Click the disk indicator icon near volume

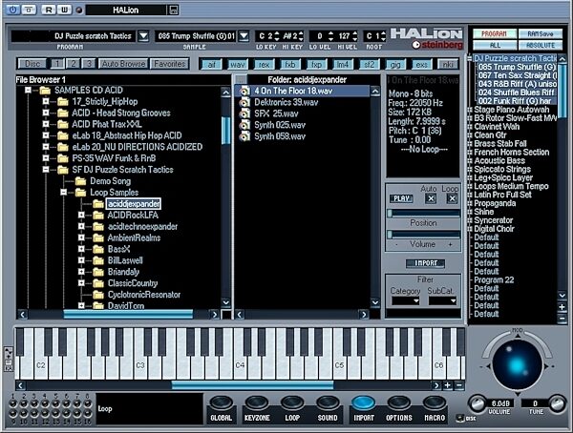point(459,418)
